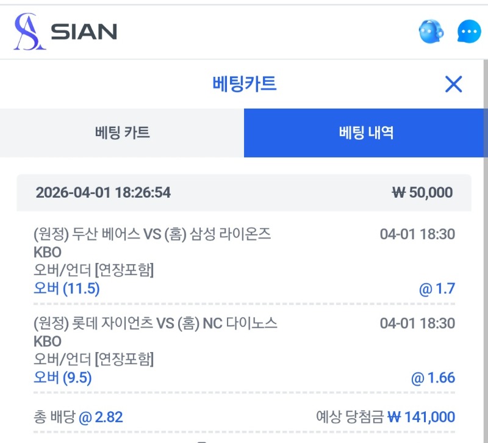Click the @ 1.7 odds value
The width and height of the screenshot is (488, 443).
[437, 289]
